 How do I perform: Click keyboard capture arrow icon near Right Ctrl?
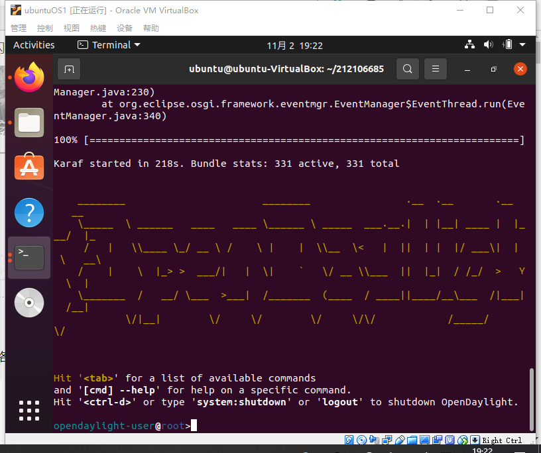pyautogui.click(x=475, y=440)
